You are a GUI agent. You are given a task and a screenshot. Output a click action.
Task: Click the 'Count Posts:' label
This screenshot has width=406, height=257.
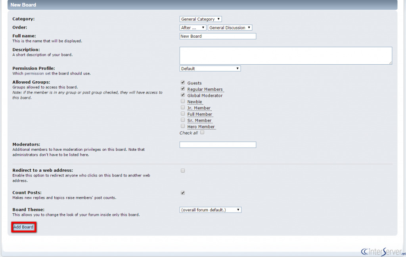pyautogui.click(x=27, y=193)
